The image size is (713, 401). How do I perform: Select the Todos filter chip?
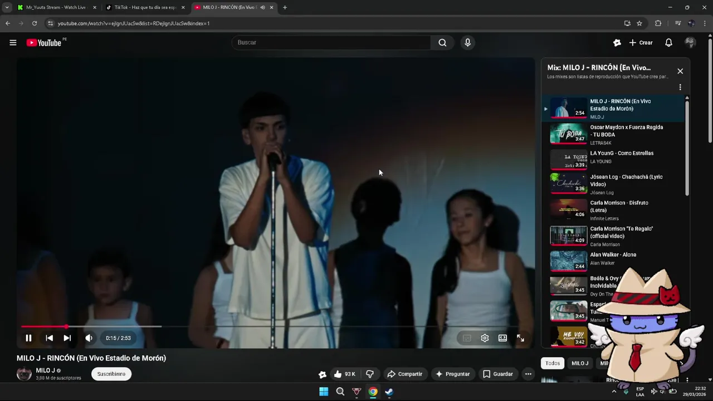[553, 363]
